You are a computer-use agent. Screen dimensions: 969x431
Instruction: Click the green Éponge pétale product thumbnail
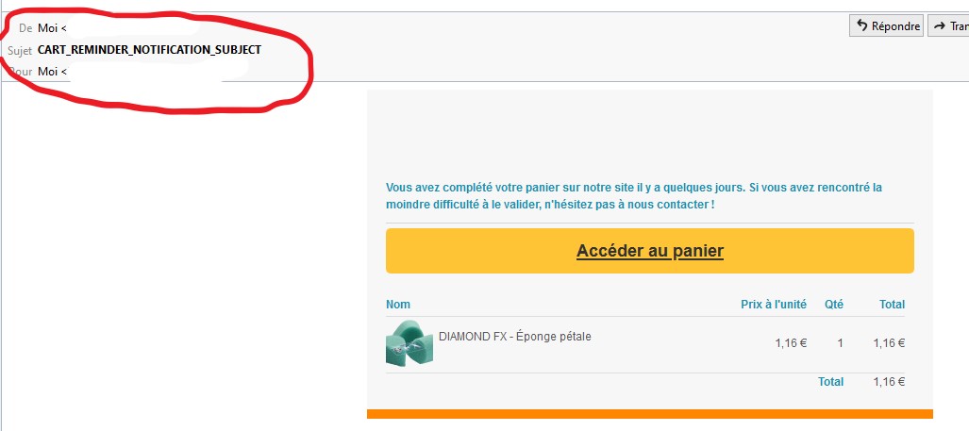pos(409,343)
